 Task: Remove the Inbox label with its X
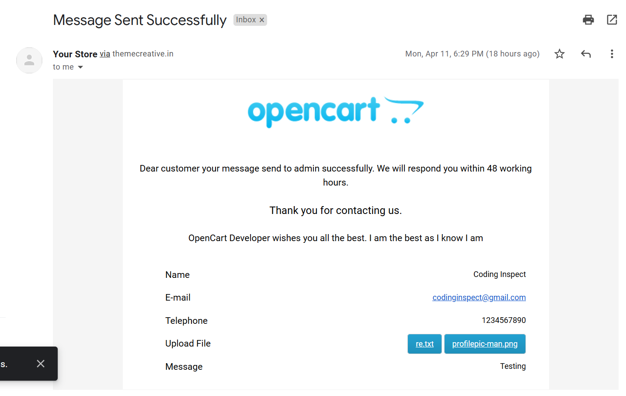tap(262, 20)
